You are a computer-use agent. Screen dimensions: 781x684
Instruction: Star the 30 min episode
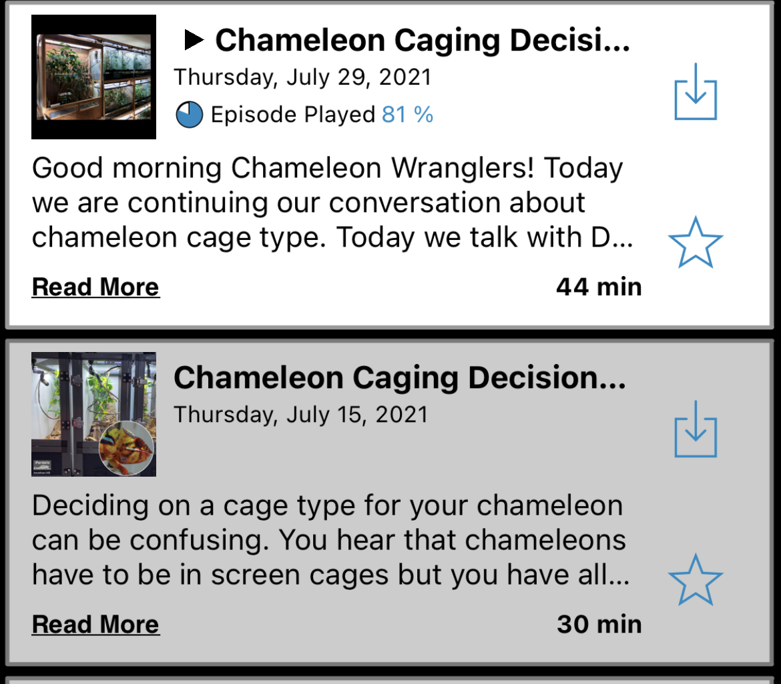point(696,579)
